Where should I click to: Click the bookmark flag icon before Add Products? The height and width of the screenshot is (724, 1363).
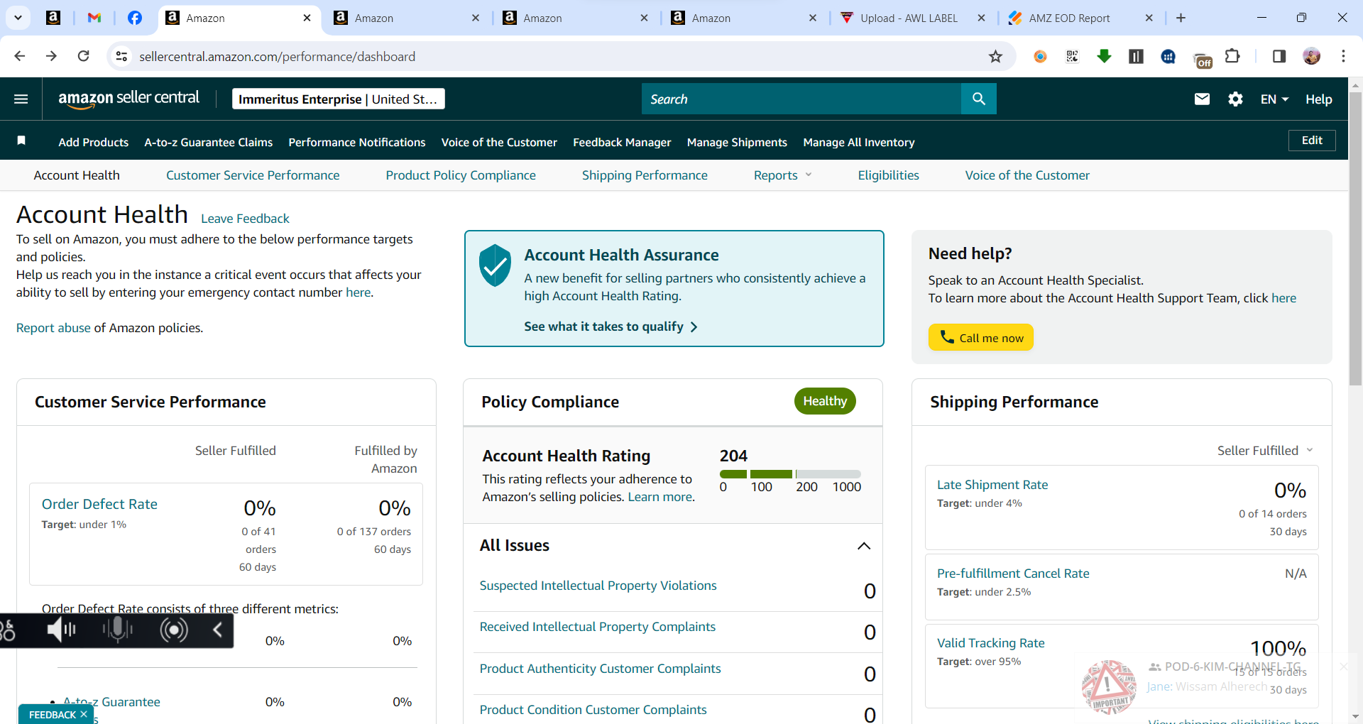click(21, 141)
